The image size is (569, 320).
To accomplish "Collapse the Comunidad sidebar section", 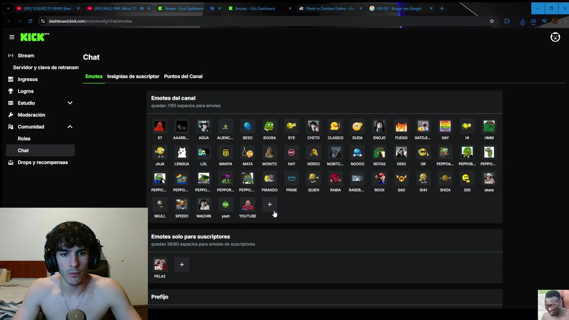I will point(70,127).
